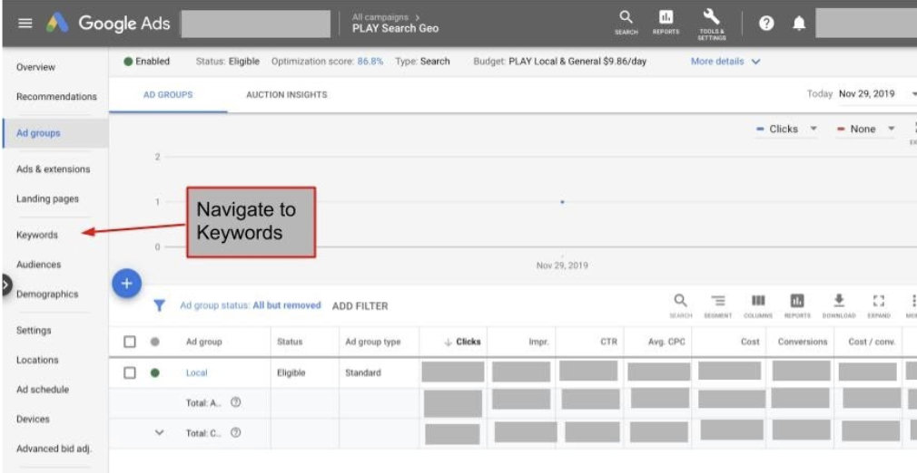This screenshot has height=473, width=917.
Task: Modify table Columns
Action: 758,305
